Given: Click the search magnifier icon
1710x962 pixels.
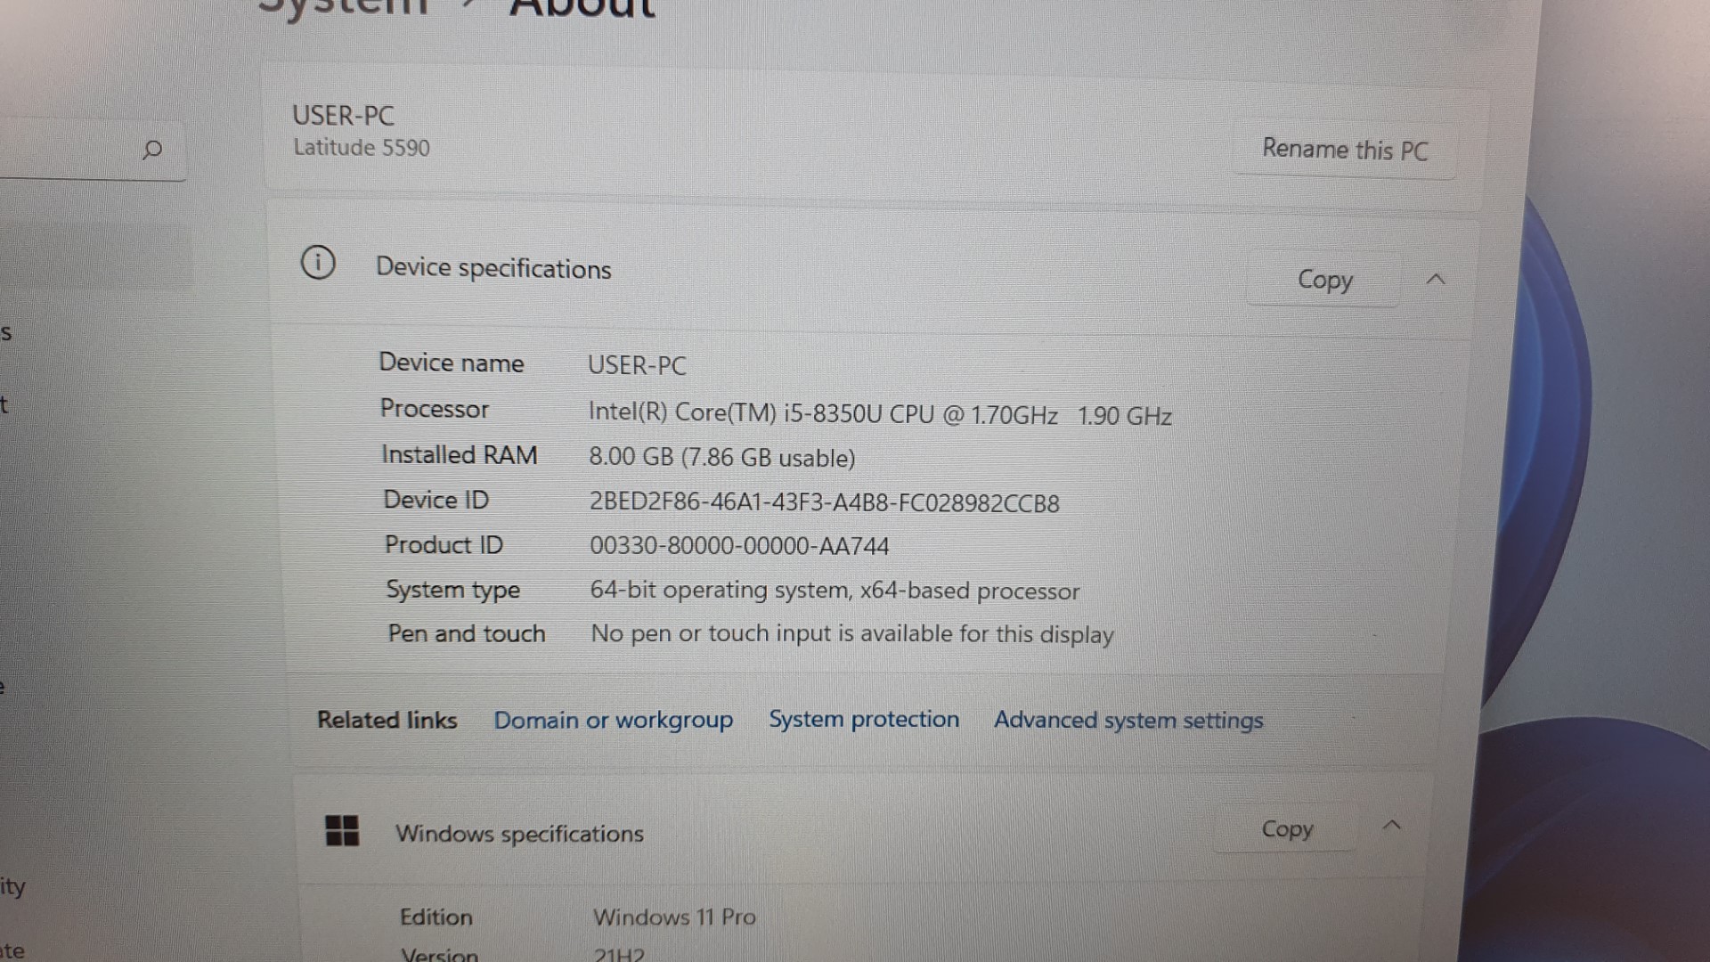Looking at the screenshot, I should [152, 150].
